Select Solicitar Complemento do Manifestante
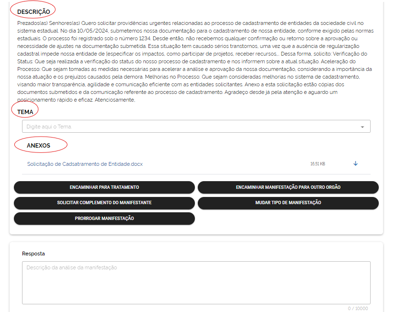407x312 pixels. tap(104, 203)
